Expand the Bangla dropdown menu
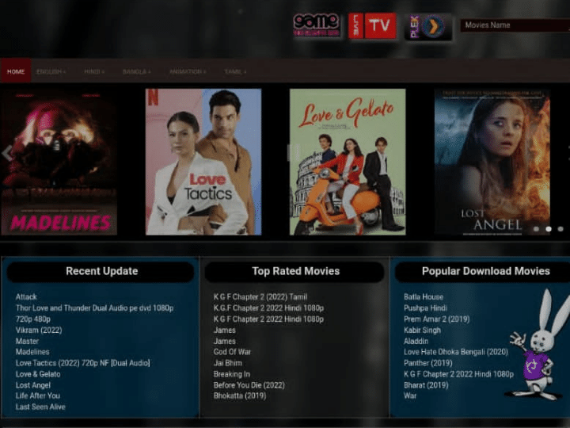The height and width of the screenshot is (428, 570). click(136, 71)
